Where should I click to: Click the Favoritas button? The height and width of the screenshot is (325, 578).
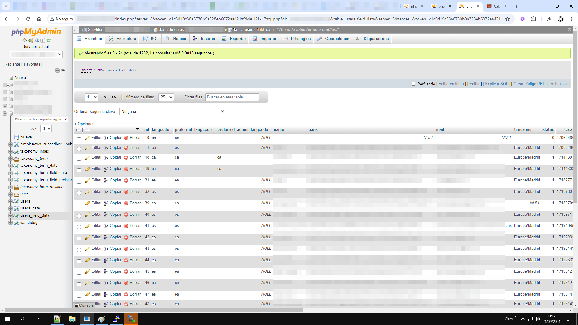pos(32,64)
